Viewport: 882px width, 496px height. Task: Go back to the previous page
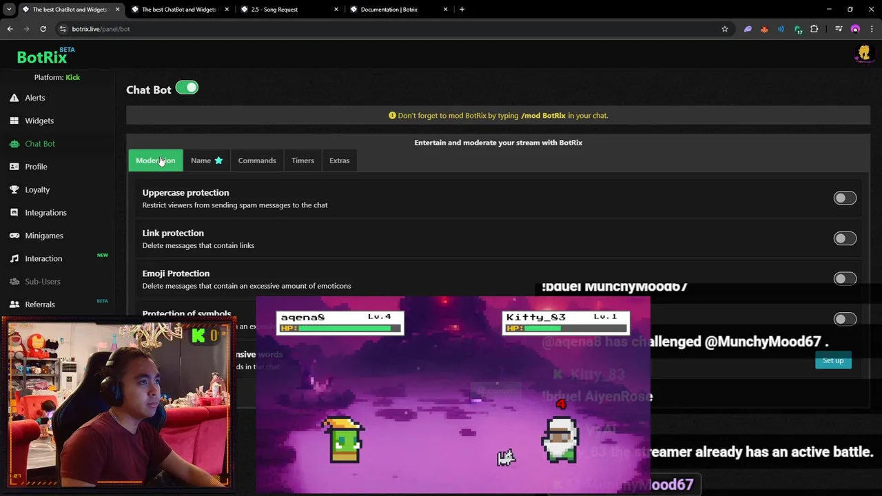click(x=10, y=29)
